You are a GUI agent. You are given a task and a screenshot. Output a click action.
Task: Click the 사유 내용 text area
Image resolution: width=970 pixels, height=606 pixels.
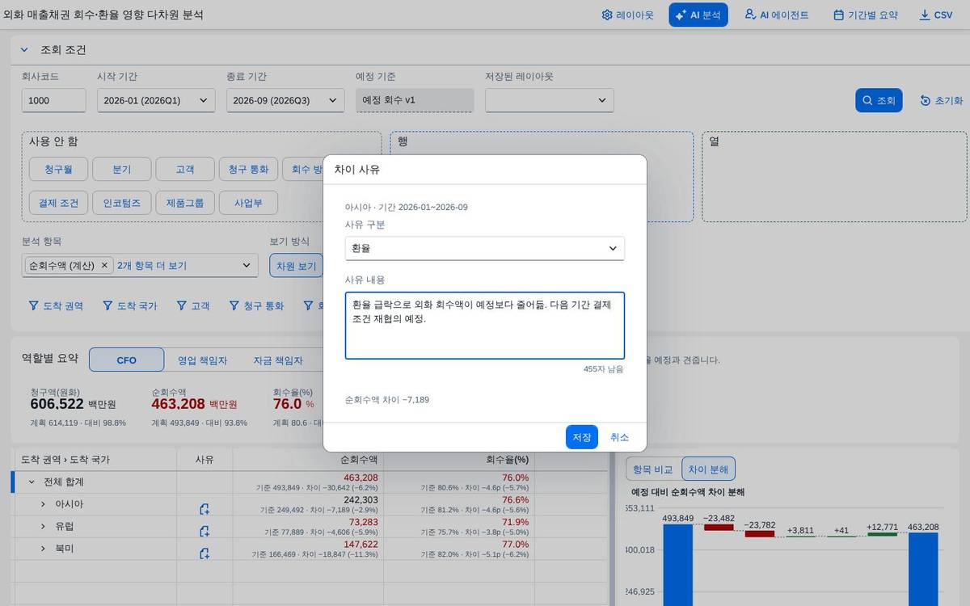click(x=484, y=325)
